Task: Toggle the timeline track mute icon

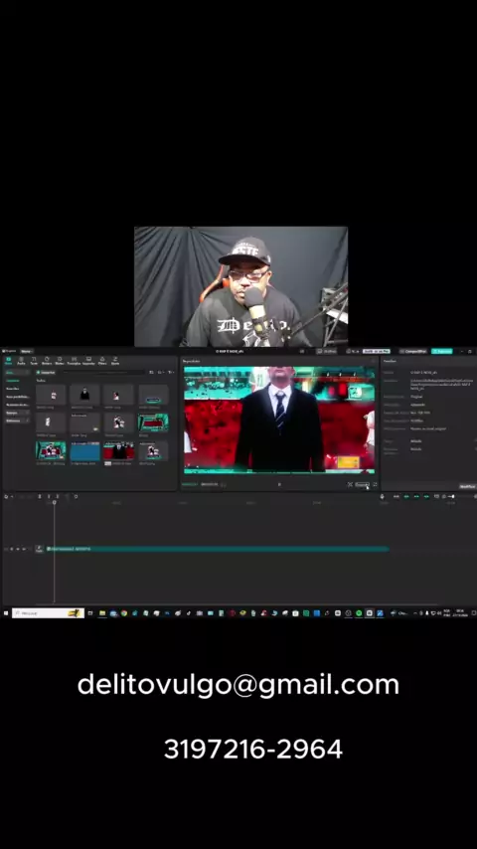Action: coord(24,549)
